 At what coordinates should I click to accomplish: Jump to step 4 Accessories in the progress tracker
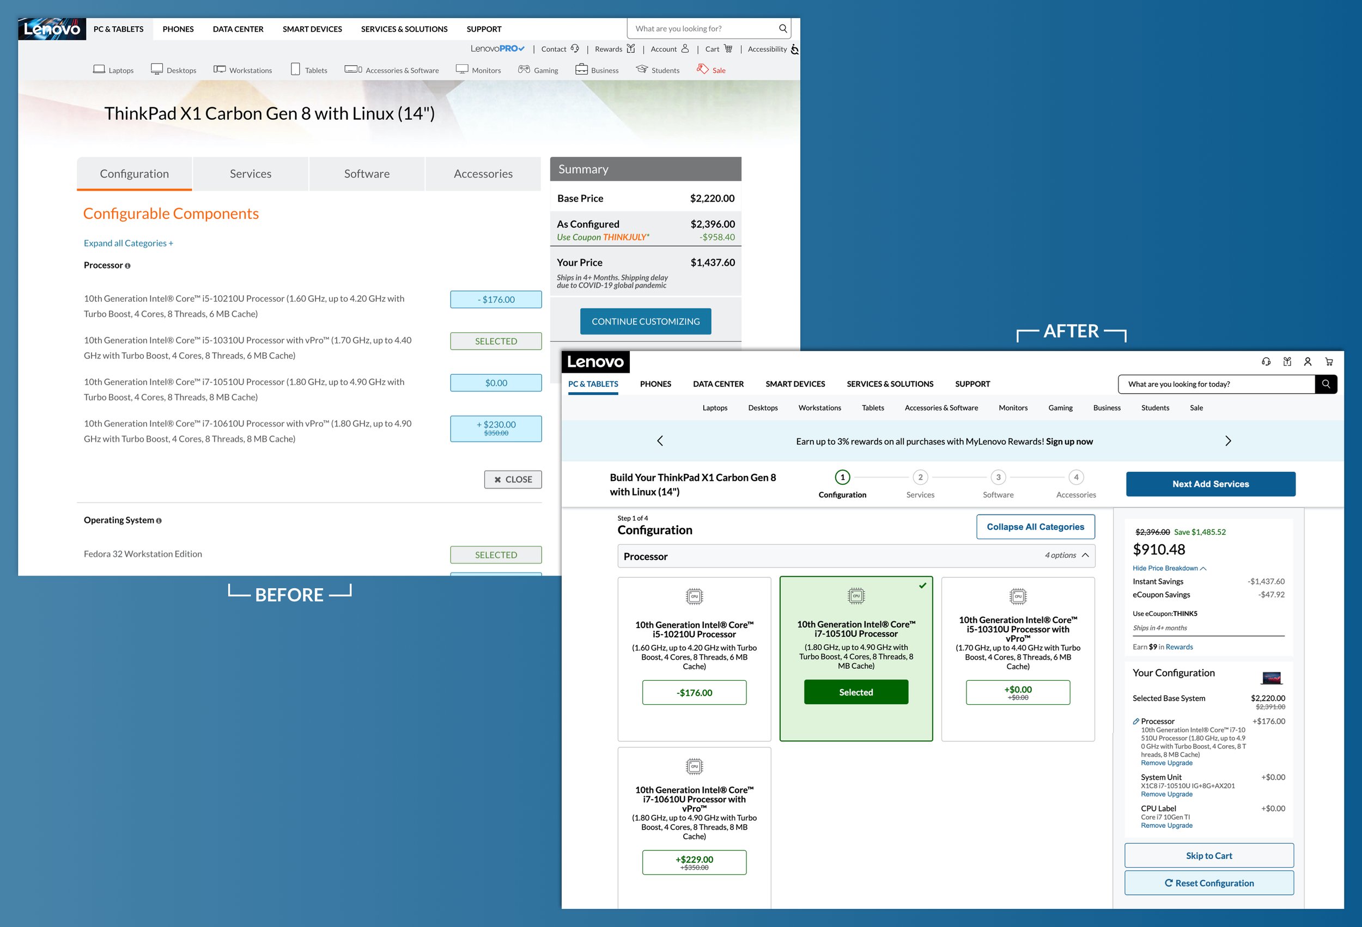point(1076,485)
